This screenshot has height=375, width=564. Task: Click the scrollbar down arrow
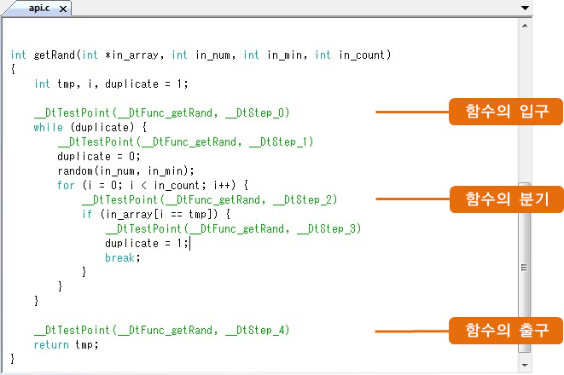525,366
